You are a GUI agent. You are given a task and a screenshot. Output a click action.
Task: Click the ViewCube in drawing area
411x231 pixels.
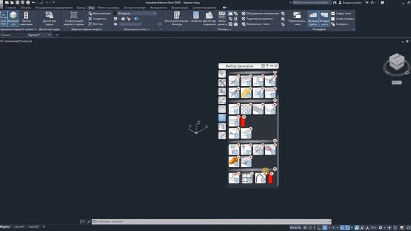(397, 62)
